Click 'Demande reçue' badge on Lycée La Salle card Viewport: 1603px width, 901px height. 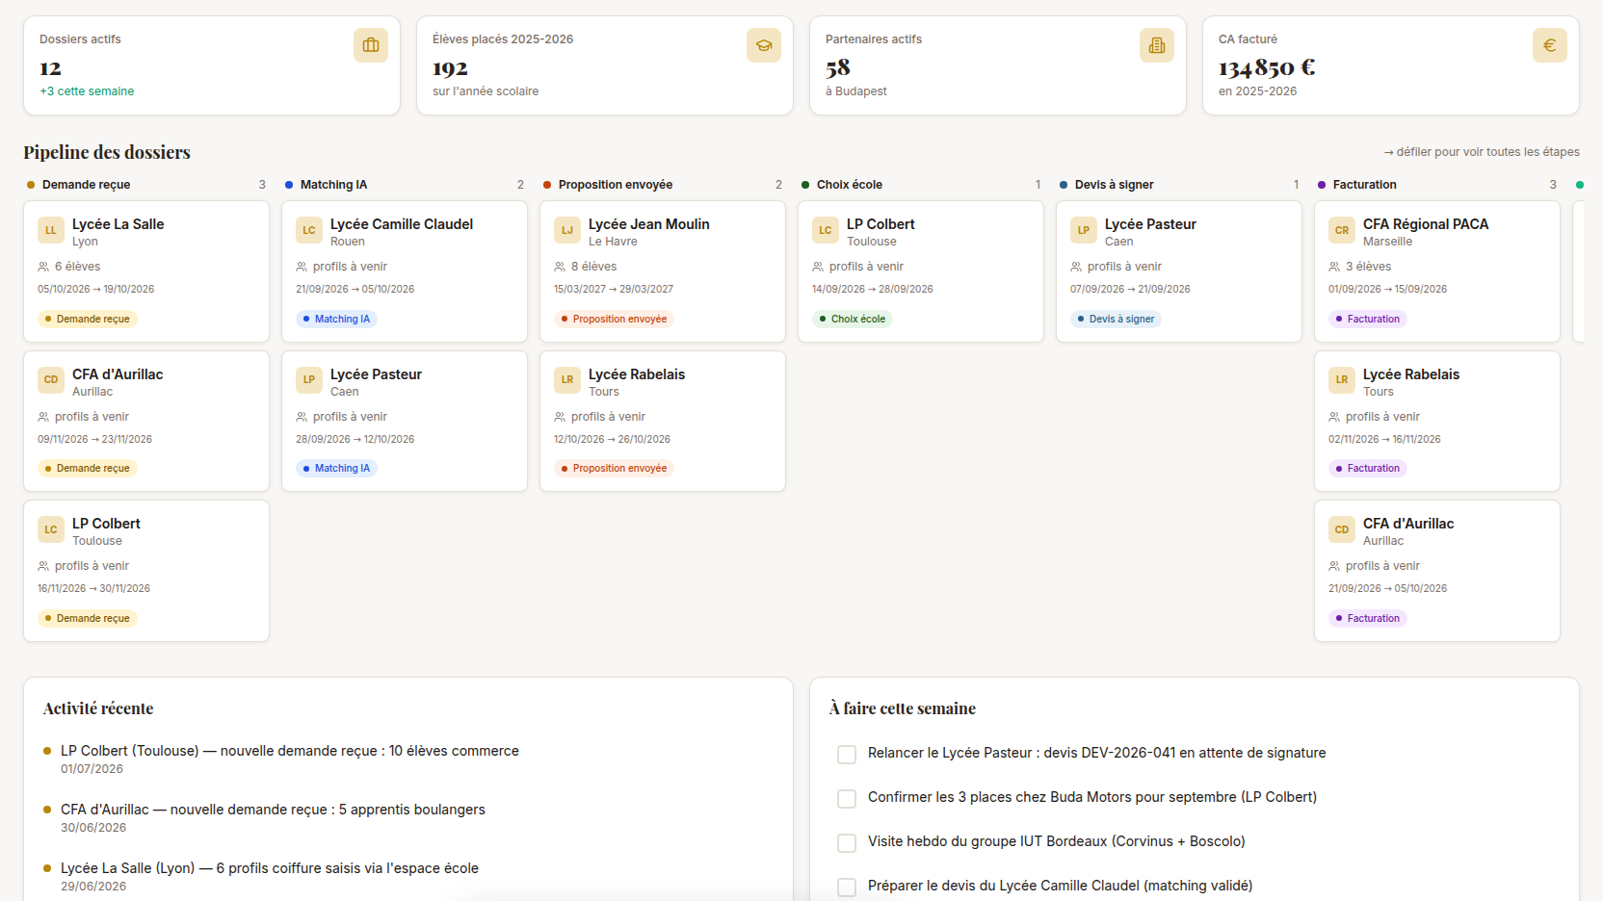click(88, 319)
